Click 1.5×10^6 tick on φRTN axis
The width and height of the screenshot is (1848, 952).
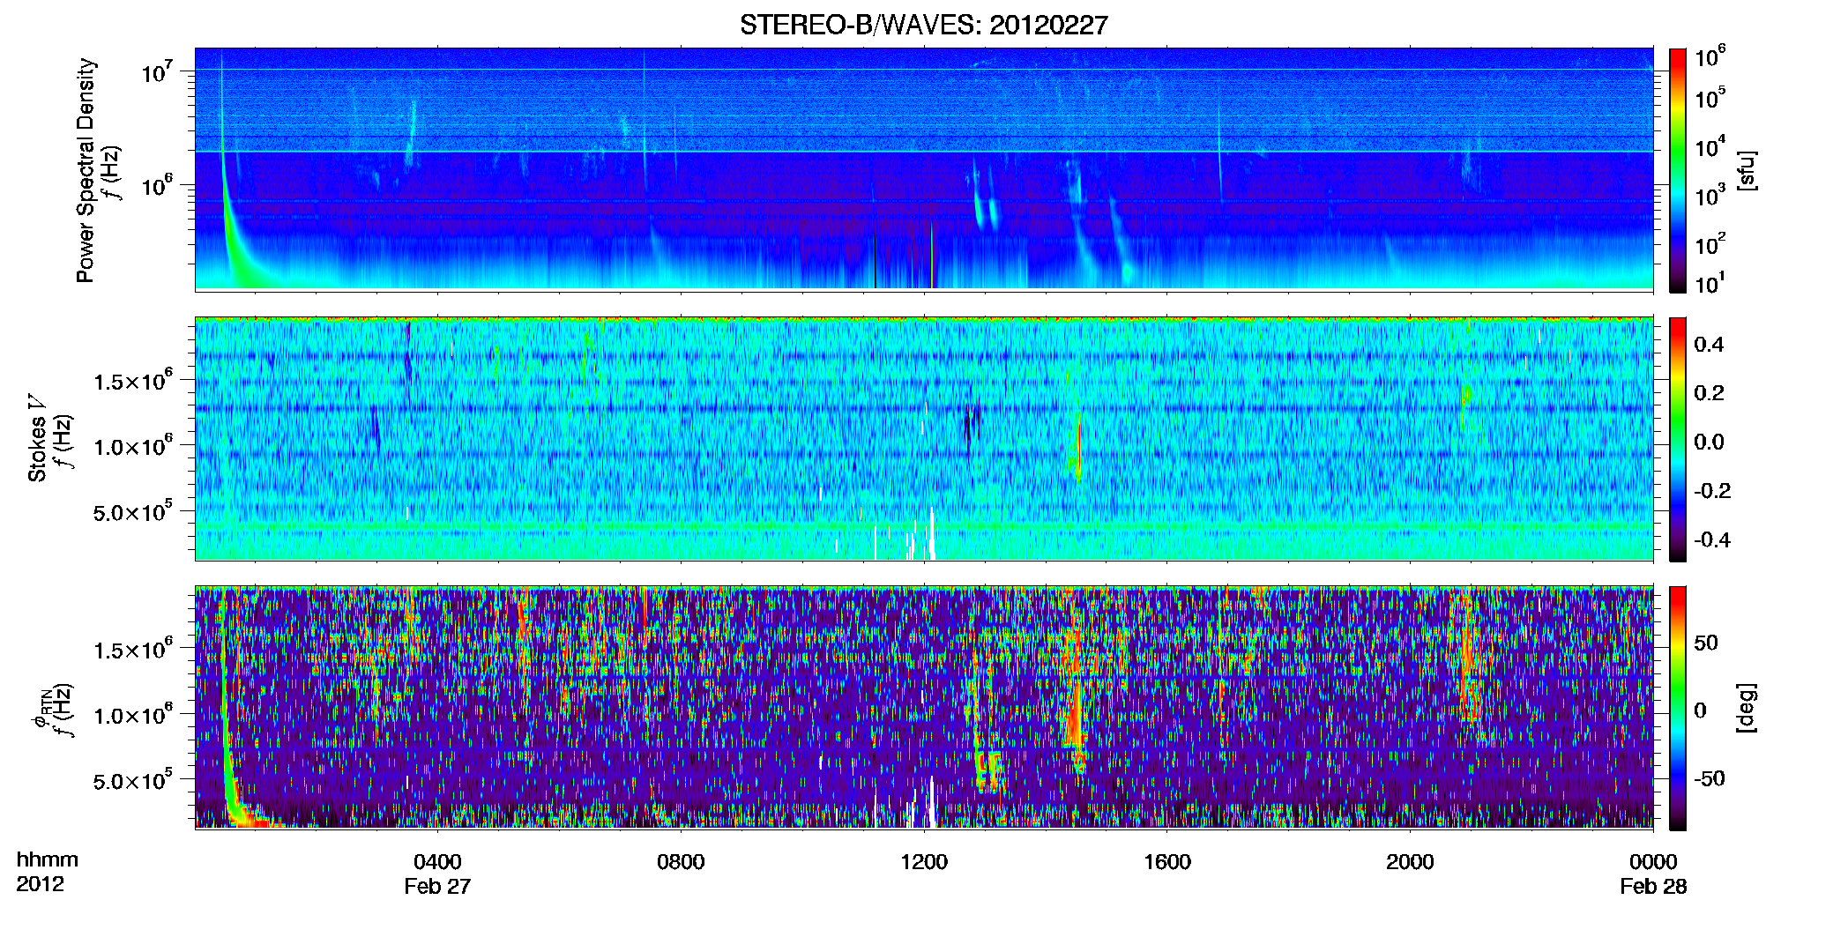tap(133, 650)
